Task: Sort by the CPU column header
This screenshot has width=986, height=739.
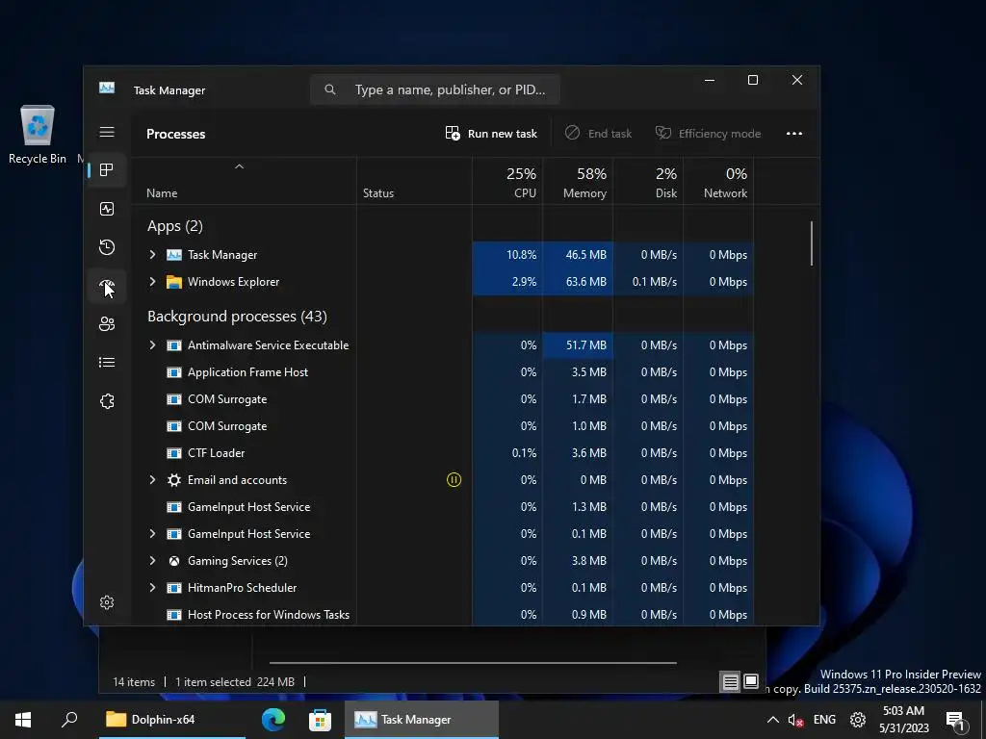Action: point(507,182)
